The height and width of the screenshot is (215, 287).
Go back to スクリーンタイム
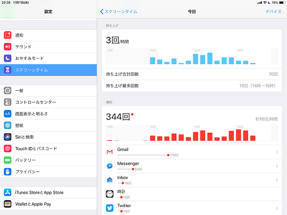[119, 12]
